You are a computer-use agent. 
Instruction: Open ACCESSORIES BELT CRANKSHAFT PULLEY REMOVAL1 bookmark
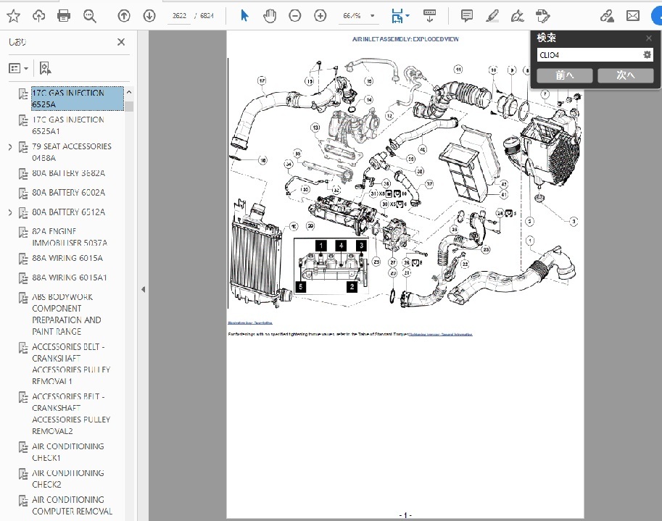pos(71,364)
